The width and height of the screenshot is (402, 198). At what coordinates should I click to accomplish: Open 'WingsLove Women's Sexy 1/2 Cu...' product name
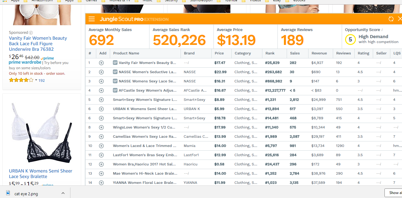(144, 127)
